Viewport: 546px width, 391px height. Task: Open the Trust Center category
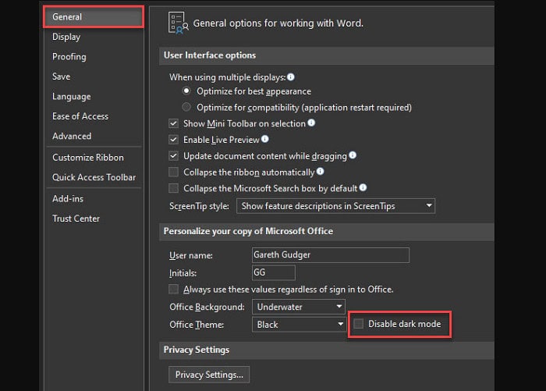click(76, 219)
